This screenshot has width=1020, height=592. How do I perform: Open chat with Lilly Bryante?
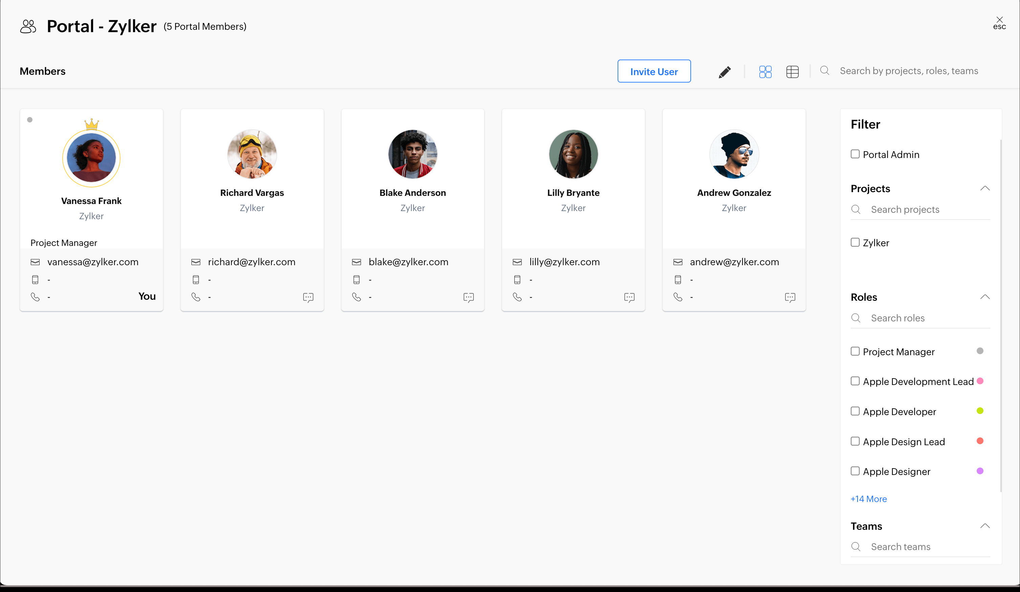pyautogui.click(x=629, y=297)
